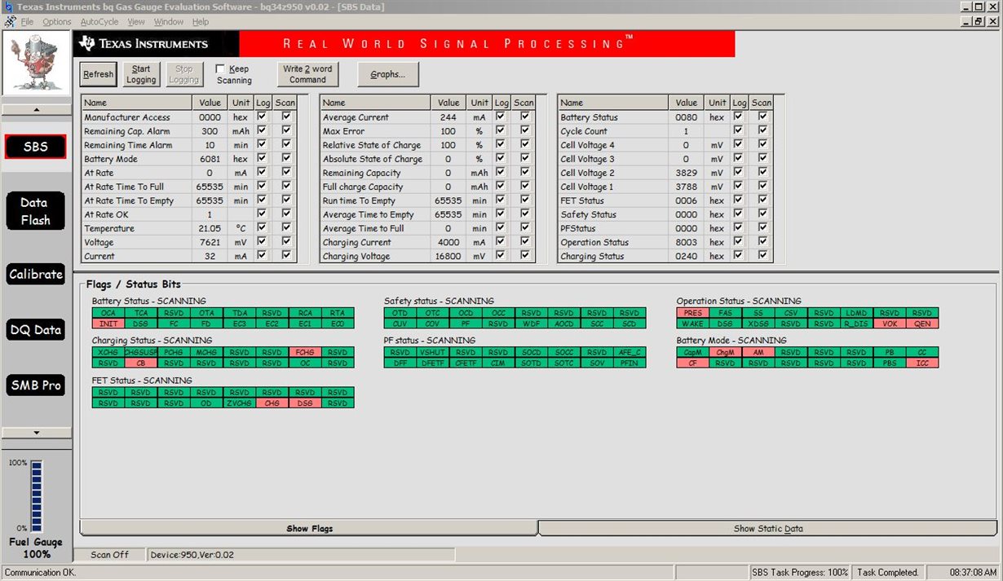Click the OCA flag in Battery Status
This screenshot has height=581, width=1003.
coord(108,313)
